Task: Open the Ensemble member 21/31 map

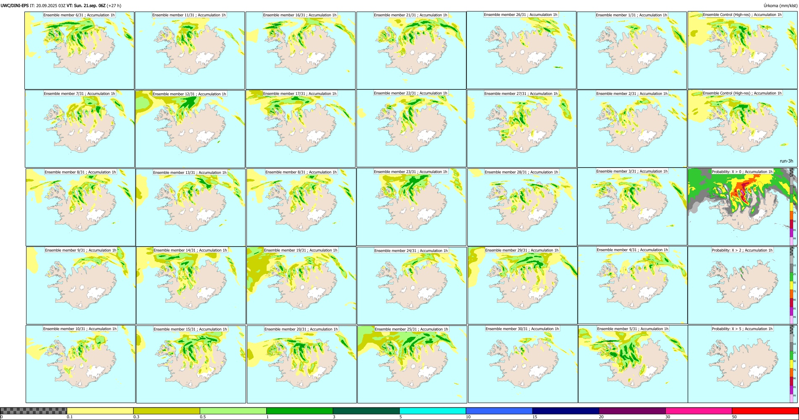Action: [x=411, y=50]
